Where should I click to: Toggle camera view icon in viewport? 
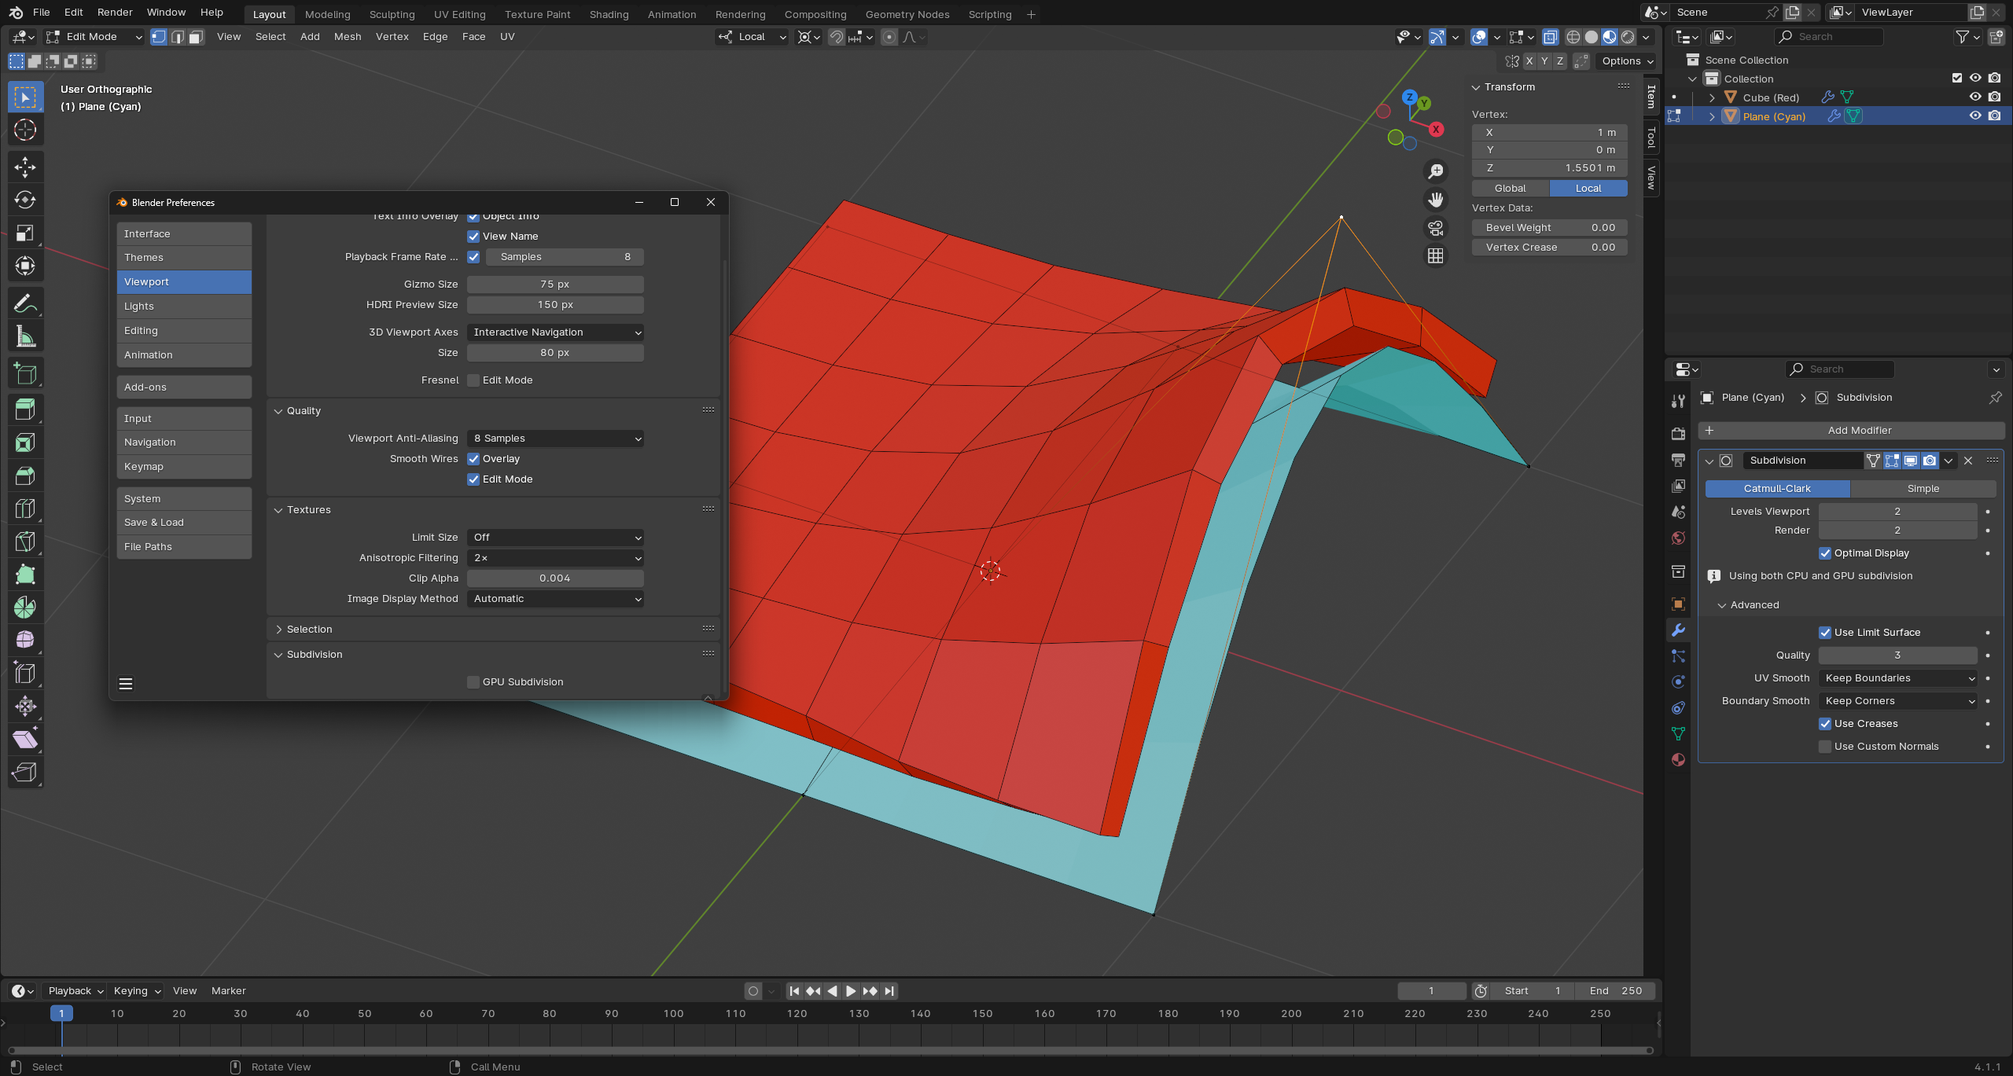click(1436, 228)
